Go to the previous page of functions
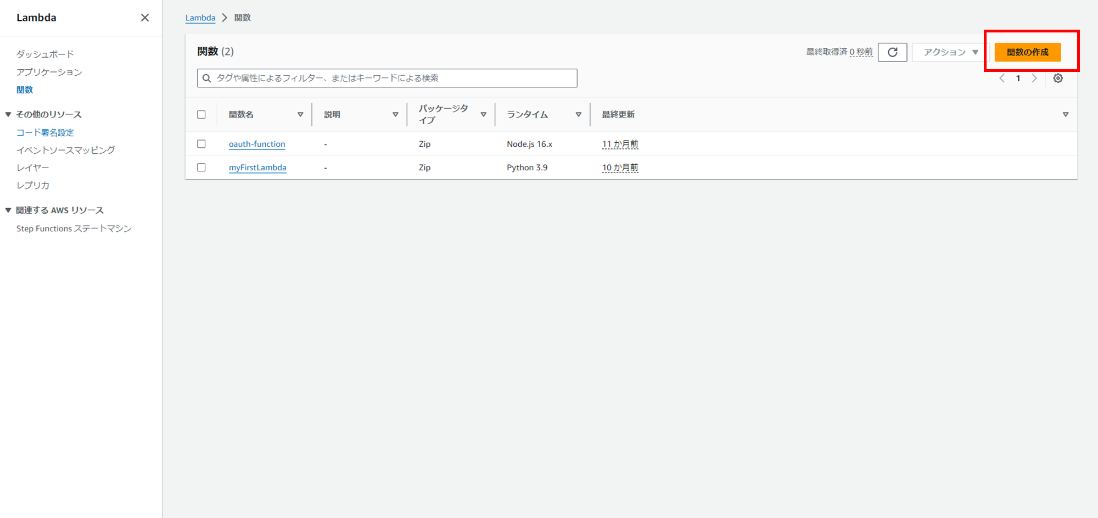This screenshot has height=518, width=1098. click(1001, 78)
